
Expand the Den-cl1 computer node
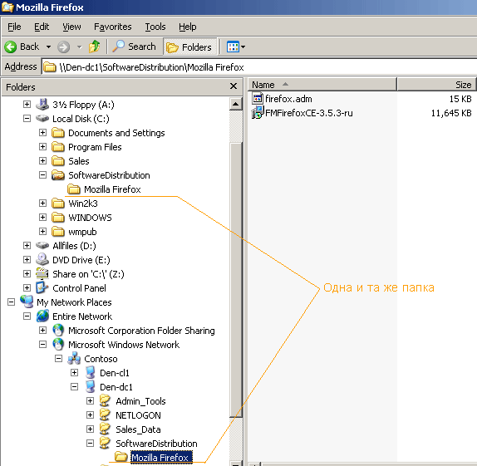[x=74, y=373]
